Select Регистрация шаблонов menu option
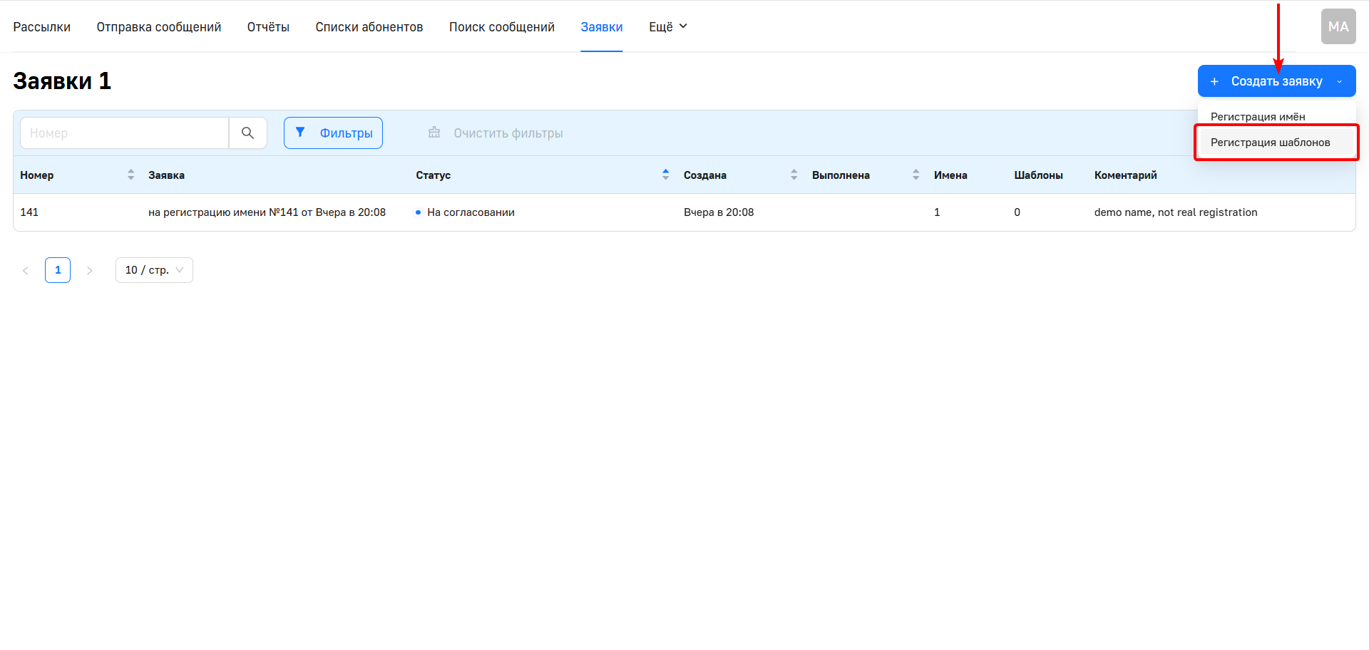 (x=1270, y=143)
